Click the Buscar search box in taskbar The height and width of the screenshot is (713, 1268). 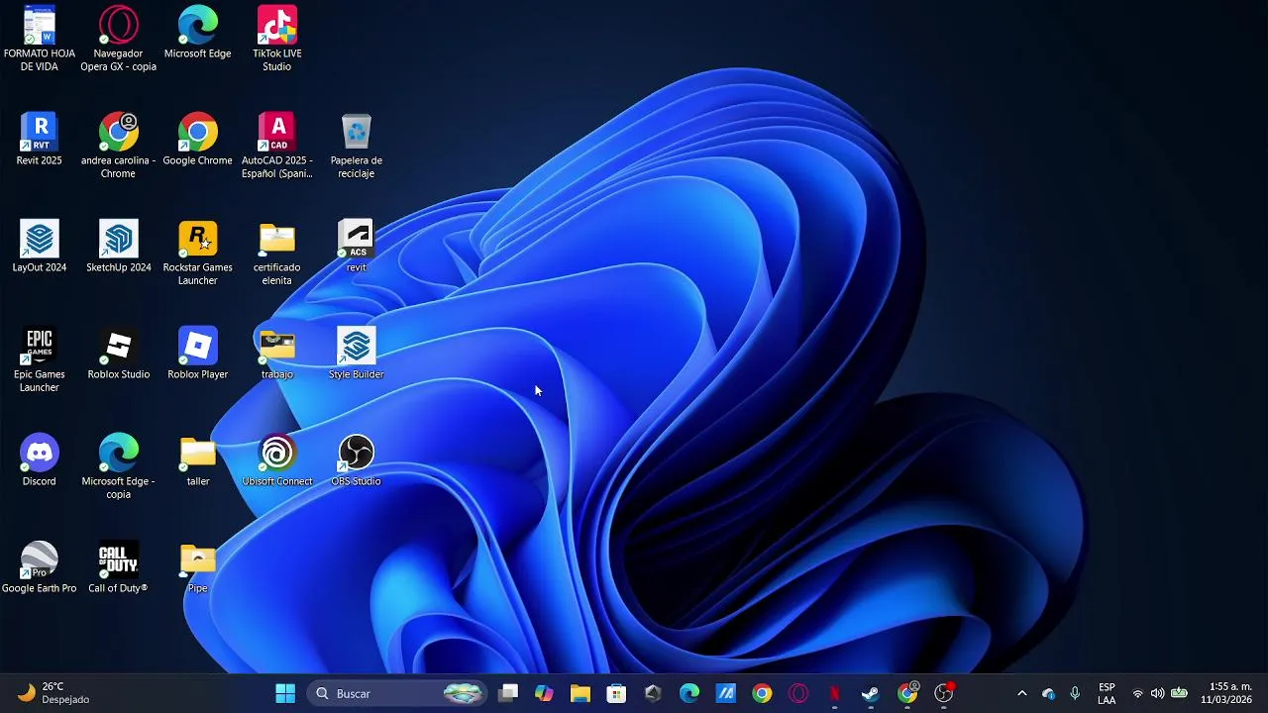pos(397,693)
